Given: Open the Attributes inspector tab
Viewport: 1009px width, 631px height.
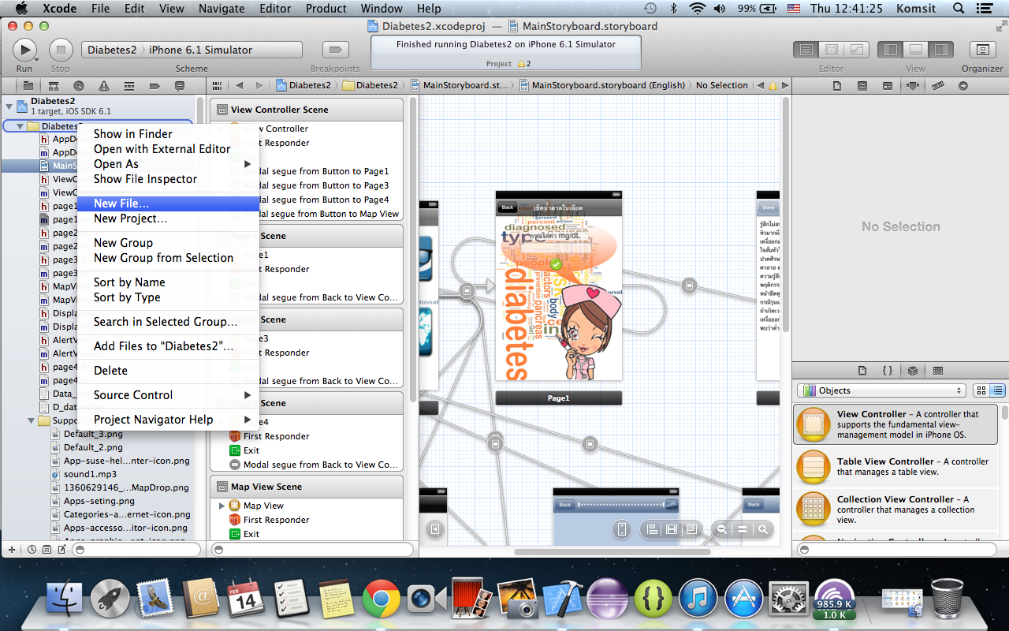Looking at the screenshot, I should tap(912, 85).
